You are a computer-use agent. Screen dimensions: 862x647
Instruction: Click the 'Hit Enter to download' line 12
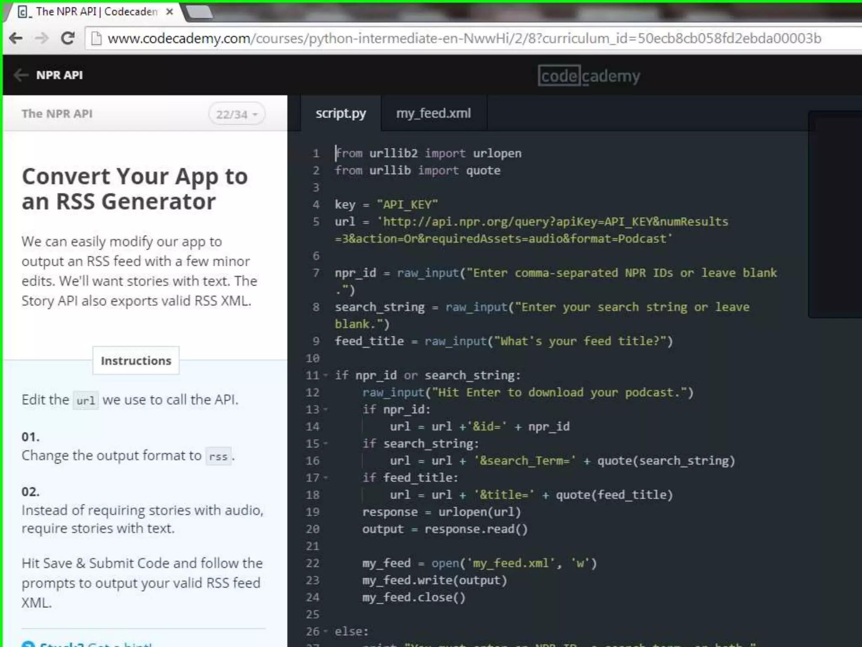click(x=528, y=393)
